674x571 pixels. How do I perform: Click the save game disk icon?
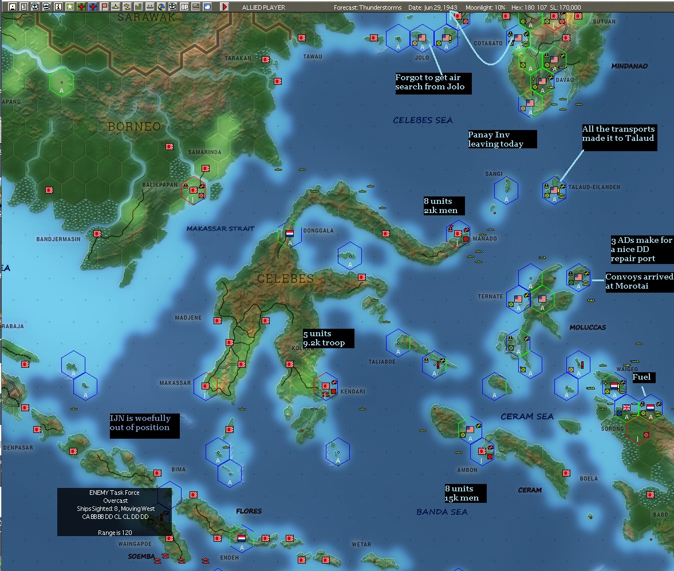(x=13, y=6)
